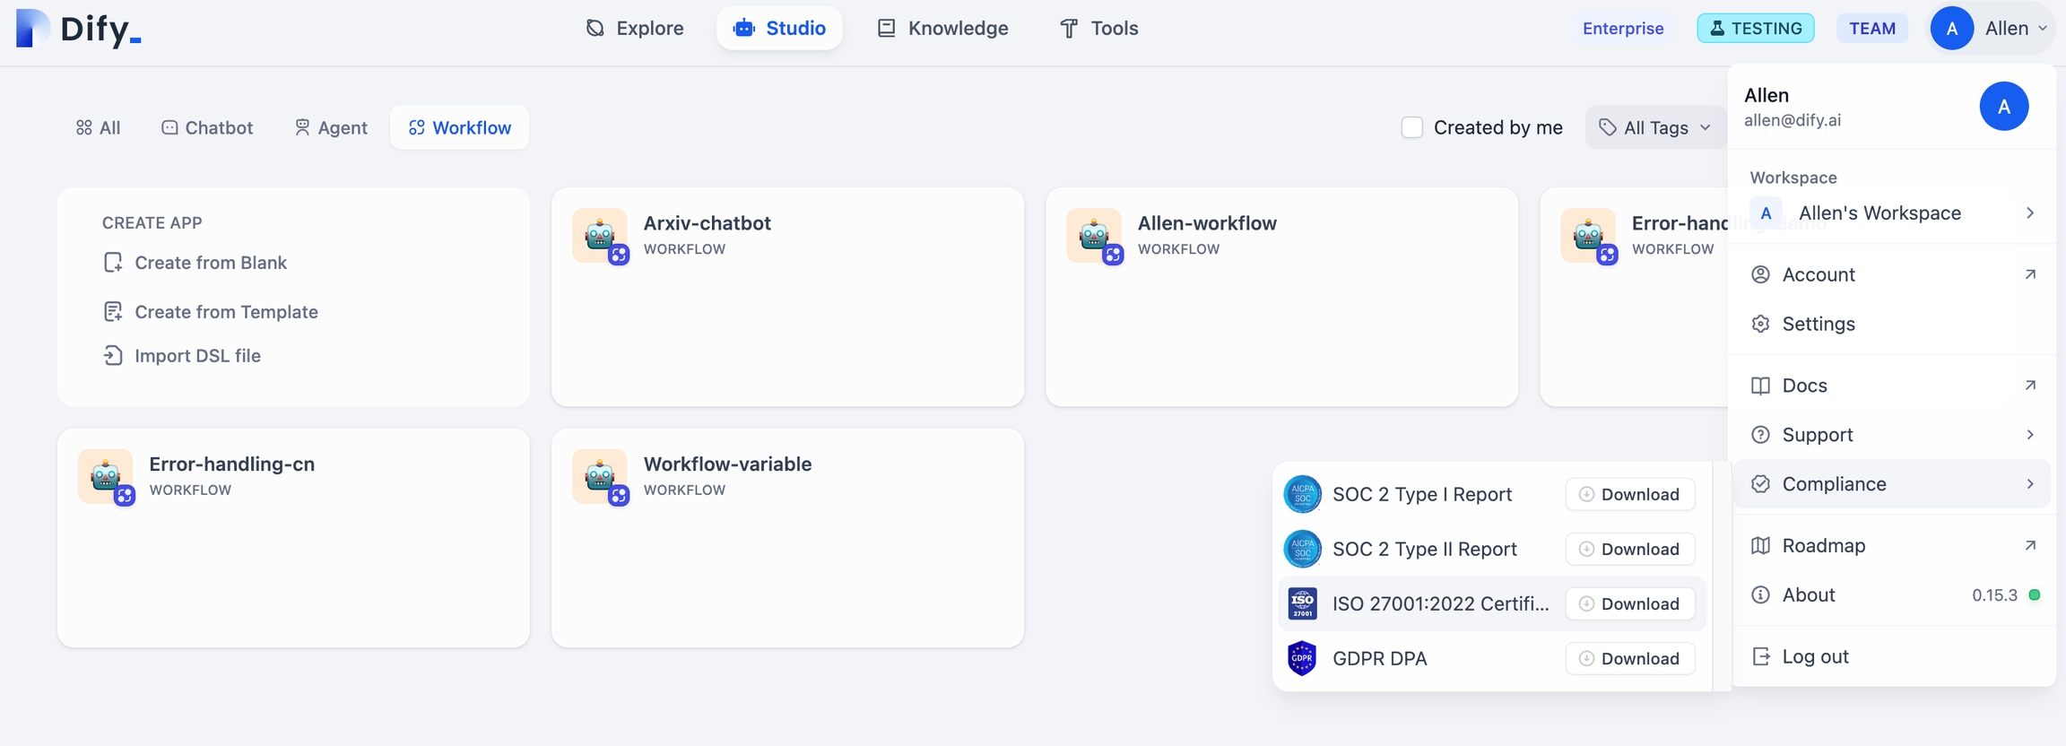Screen dimensions: 2066x746
Task: Click the large blue Allen avatar circle
Action: tap(2003, 106)
